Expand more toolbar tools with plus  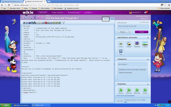[64, 23]
